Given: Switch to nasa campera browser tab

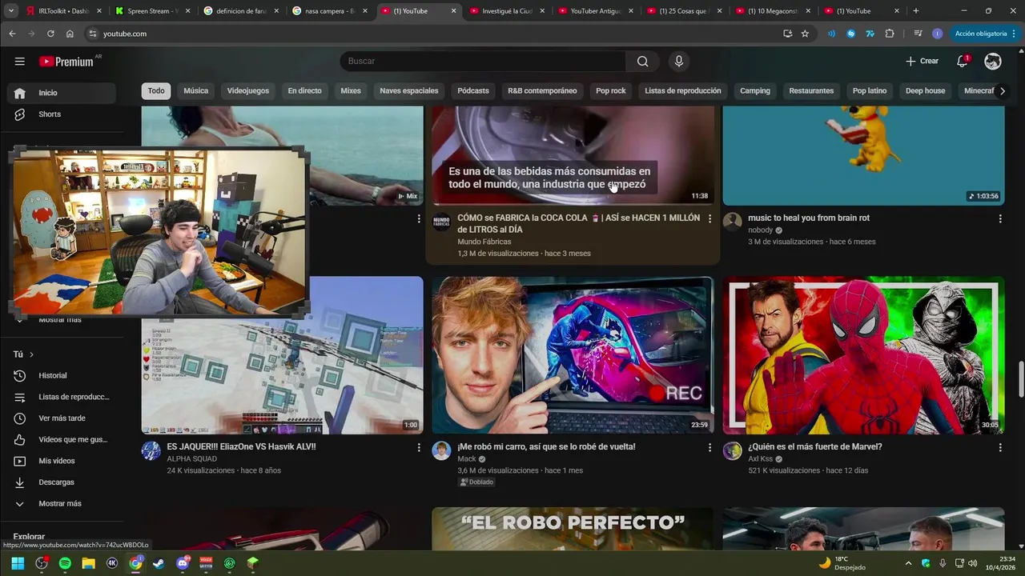Looking at the screenshot, I should point(328,11).
